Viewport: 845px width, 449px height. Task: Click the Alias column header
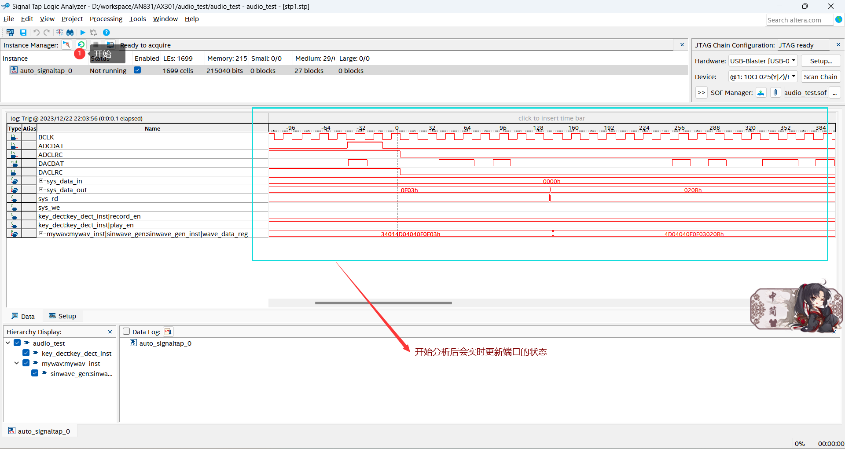point(29,128)
